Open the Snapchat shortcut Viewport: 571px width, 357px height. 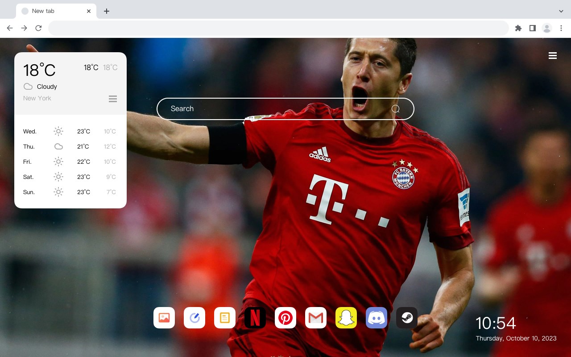[346, 318]
